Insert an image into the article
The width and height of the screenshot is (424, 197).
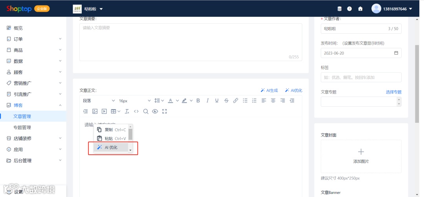[95, 111]
